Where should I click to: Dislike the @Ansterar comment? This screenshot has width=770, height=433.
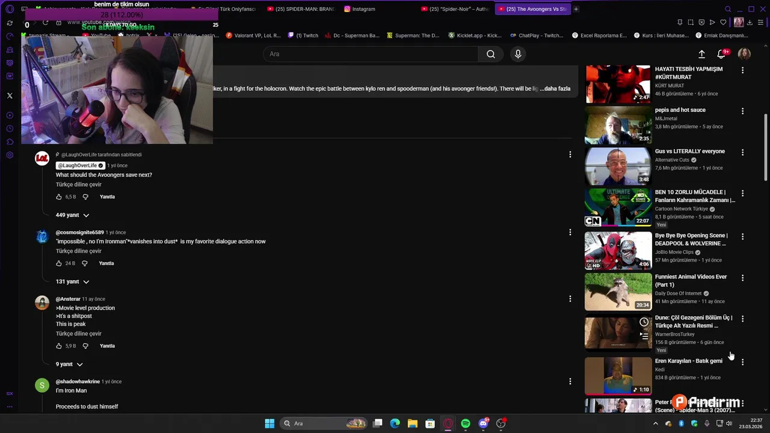[85, 346]
